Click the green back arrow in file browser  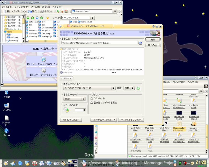pos(32,18)
